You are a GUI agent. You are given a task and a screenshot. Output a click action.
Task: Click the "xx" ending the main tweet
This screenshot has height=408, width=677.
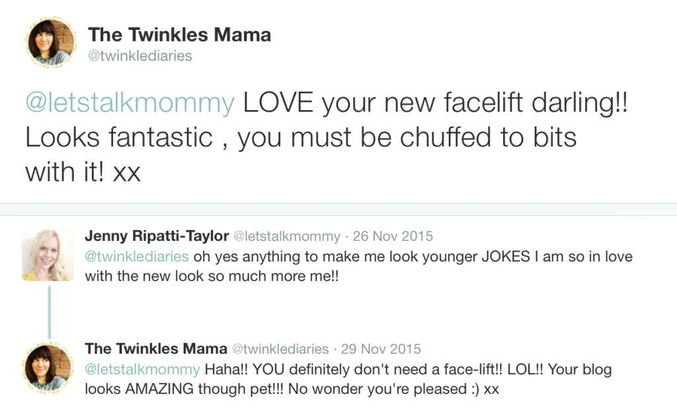pos(127,172)
